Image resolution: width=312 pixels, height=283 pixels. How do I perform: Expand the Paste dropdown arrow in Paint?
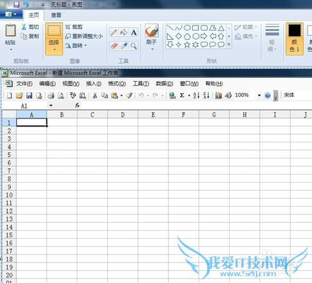point(11,50)
